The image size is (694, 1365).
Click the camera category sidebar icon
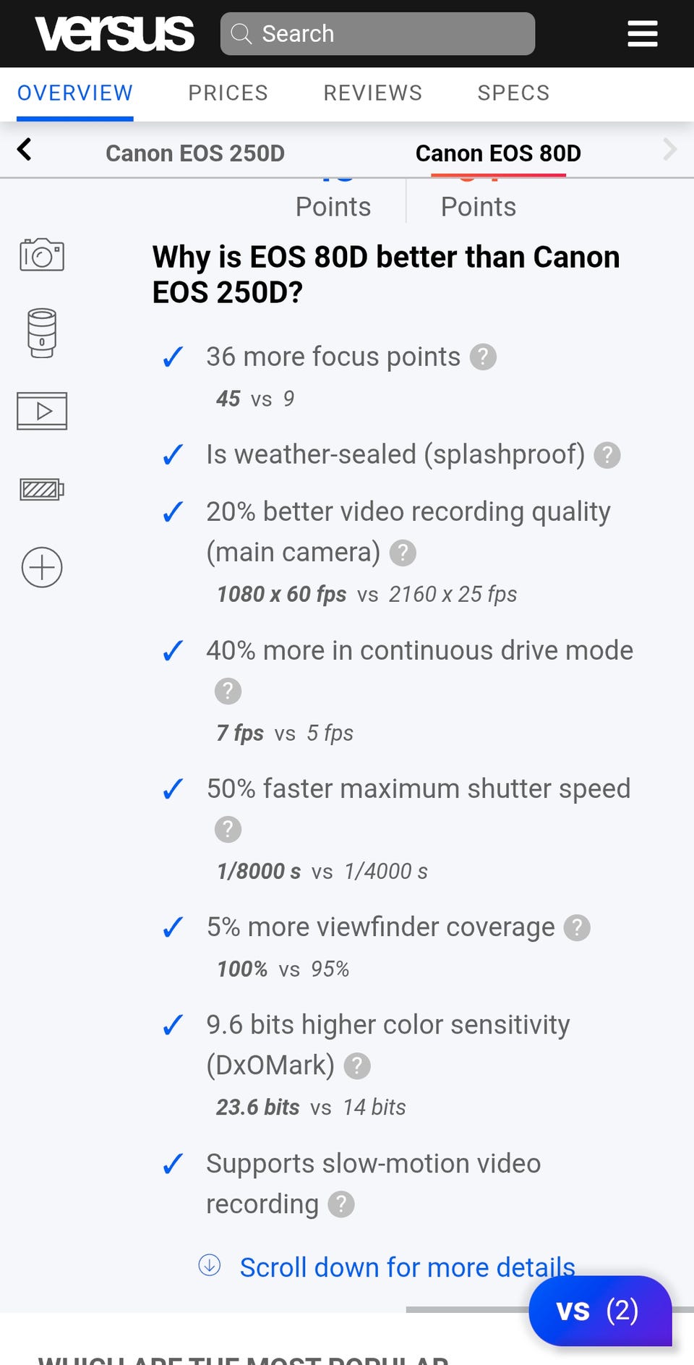42,255
